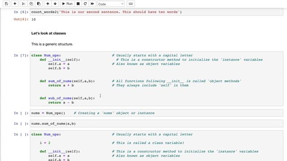This screenshot has height=161, width=287.
Task: Select the count_words2 code cell In [6]
Action: tap(157, 12)
